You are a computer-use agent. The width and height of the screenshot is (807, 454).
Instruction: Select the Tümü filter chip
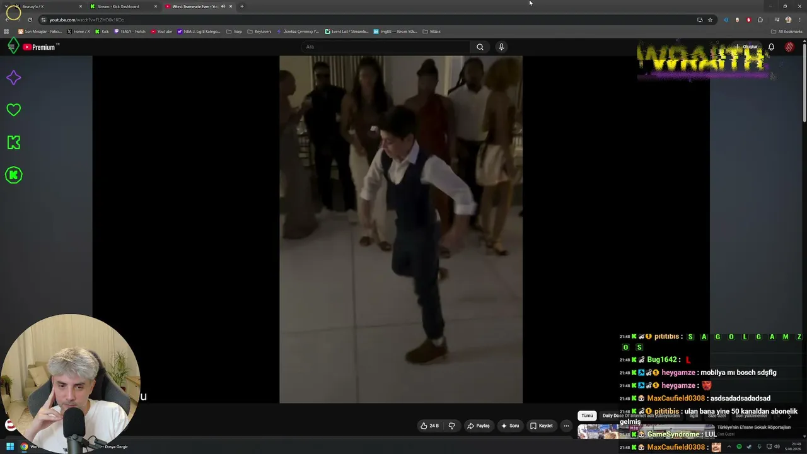coord(587,416)
